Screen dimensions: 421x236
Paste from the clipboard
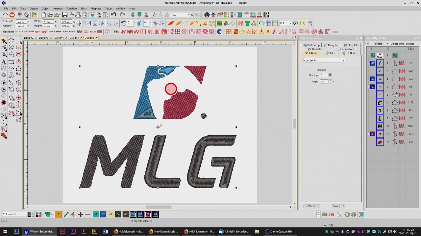[x=106, y=15]
